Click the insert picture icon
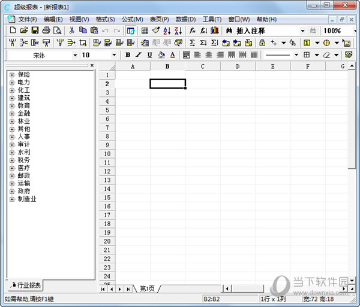This screenshot has width=360, height=307. [347, 42]
